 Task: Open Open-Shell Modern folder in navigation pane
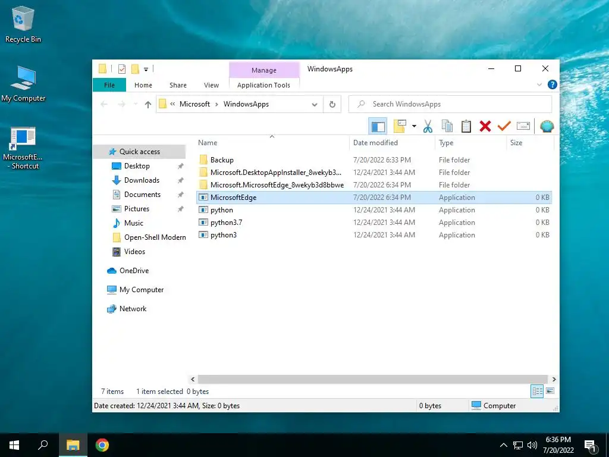155,237
